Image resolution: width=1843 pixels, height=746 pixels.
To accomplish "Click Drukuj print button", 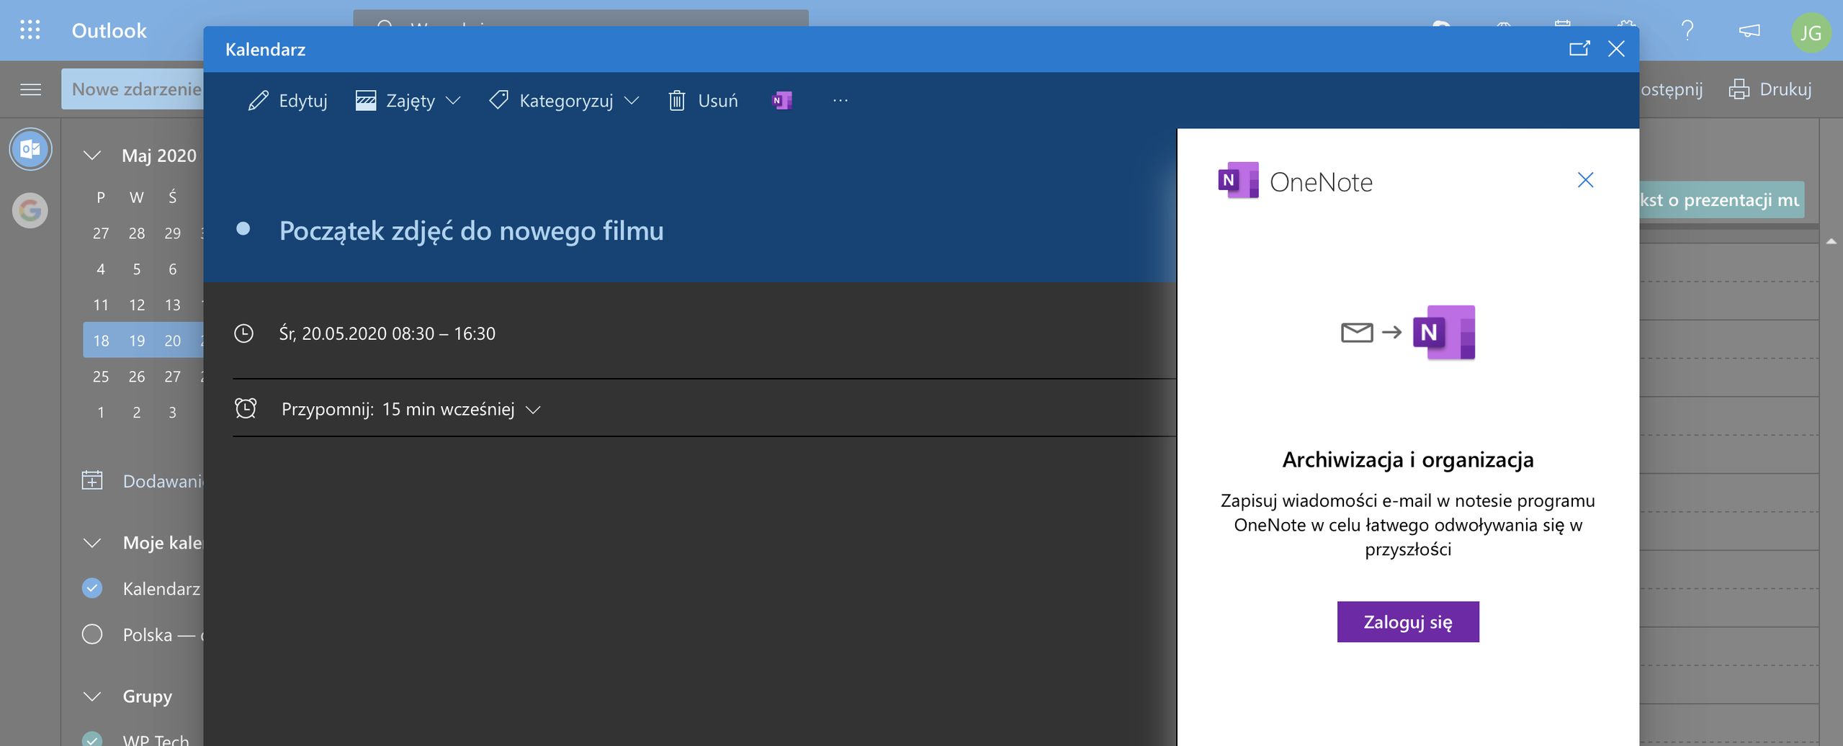I will click(1770, 89).
